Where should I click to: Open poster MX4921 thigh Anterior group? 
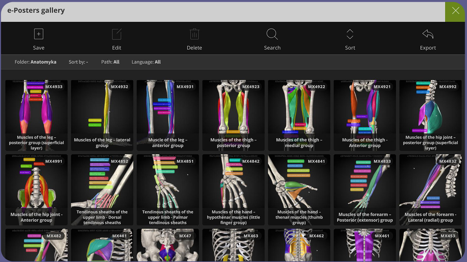[365, 115]
